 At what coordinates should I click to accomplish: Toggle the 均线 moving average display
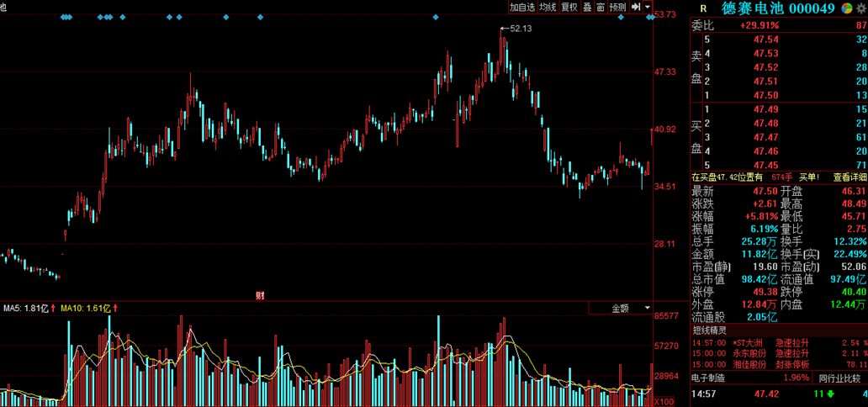point(548,7)
